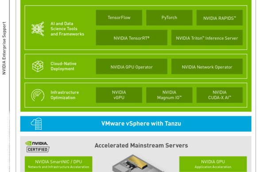Click the NVIDIA vGPU box
The image size is (259, 172).
click(x=119, y=95)
